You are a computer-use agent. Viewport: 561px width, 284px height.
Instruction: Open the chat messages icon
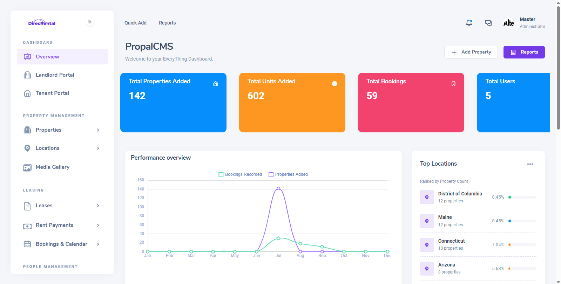tap(488, 23)
